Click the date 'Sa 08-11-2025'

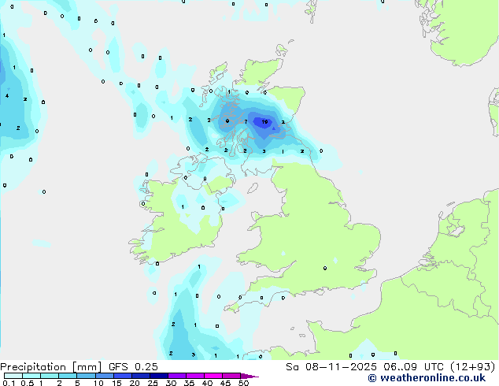click(331, 367)
